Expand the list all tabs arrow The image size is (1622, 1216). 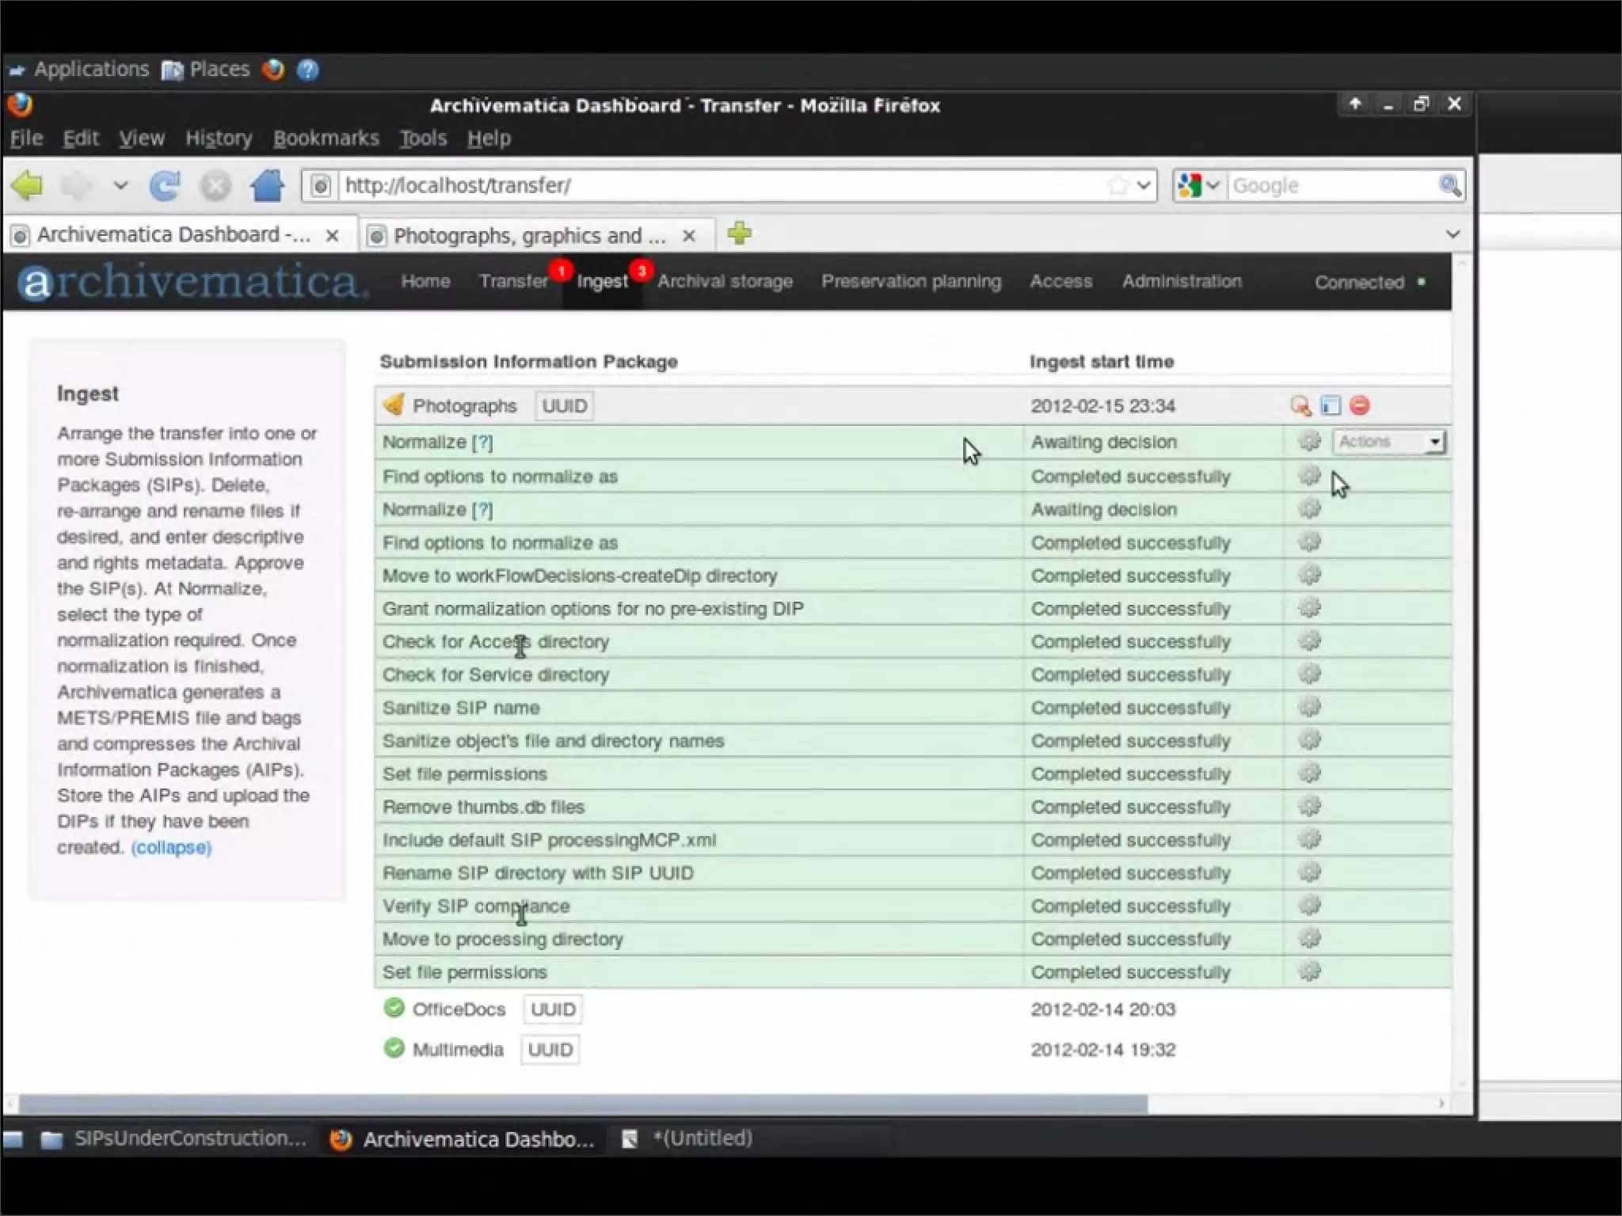pos(1453,234)
